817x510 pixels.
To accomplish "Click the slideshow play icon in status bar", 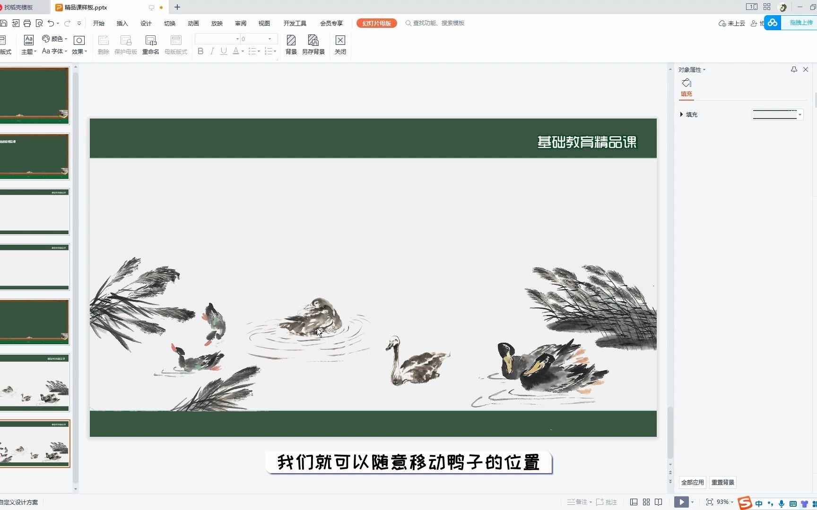I will point(681,502).
